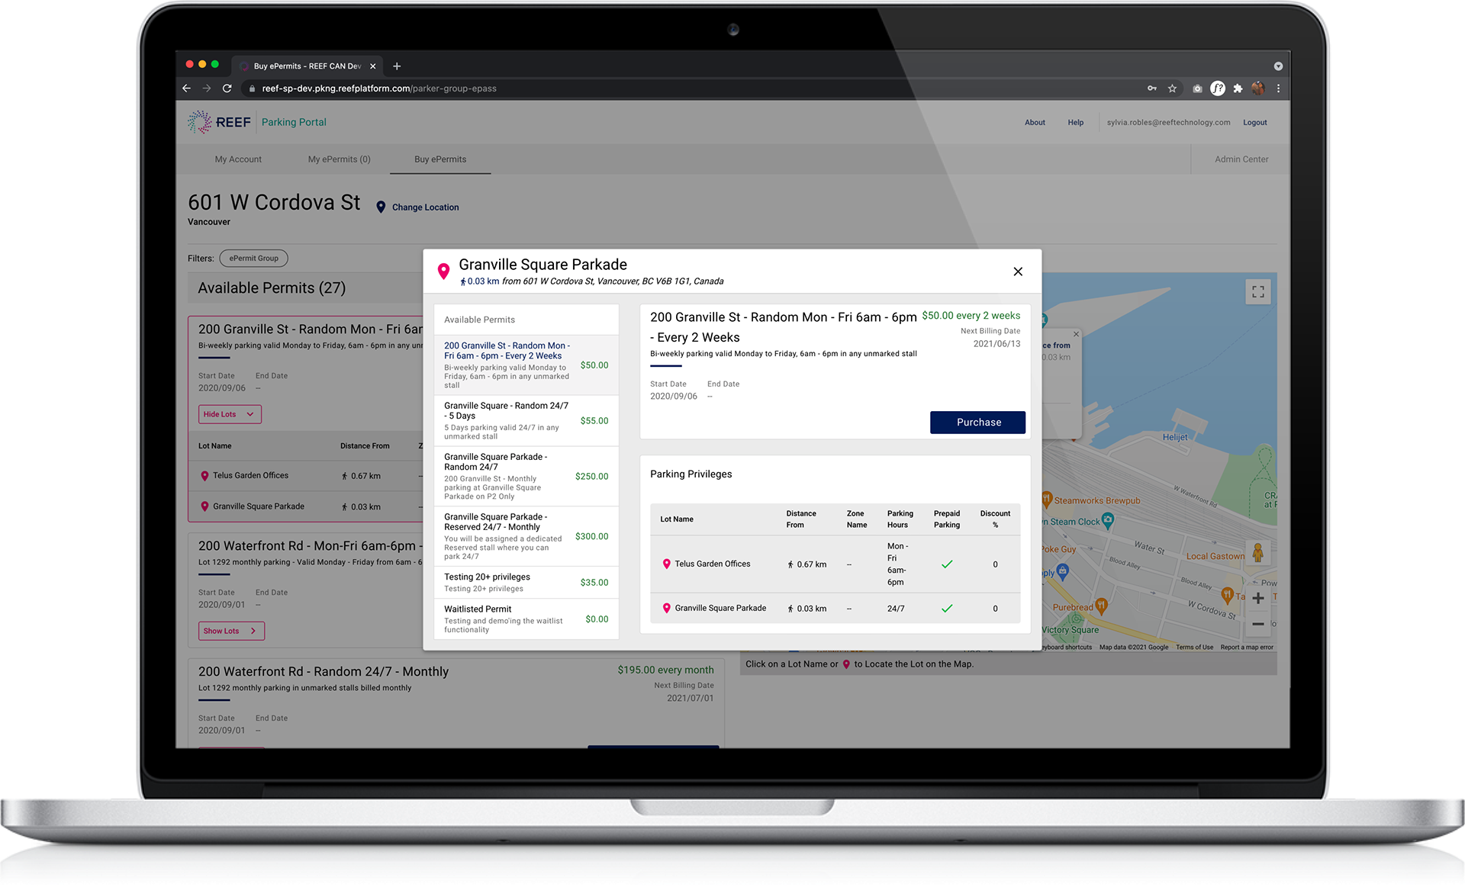Zoom out on the map
The image size is (1465, 887).
point(1258,624)
